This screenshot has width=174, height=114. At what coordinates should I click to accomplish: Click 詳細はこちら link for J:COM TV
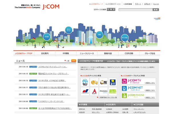tap(150, 83)
